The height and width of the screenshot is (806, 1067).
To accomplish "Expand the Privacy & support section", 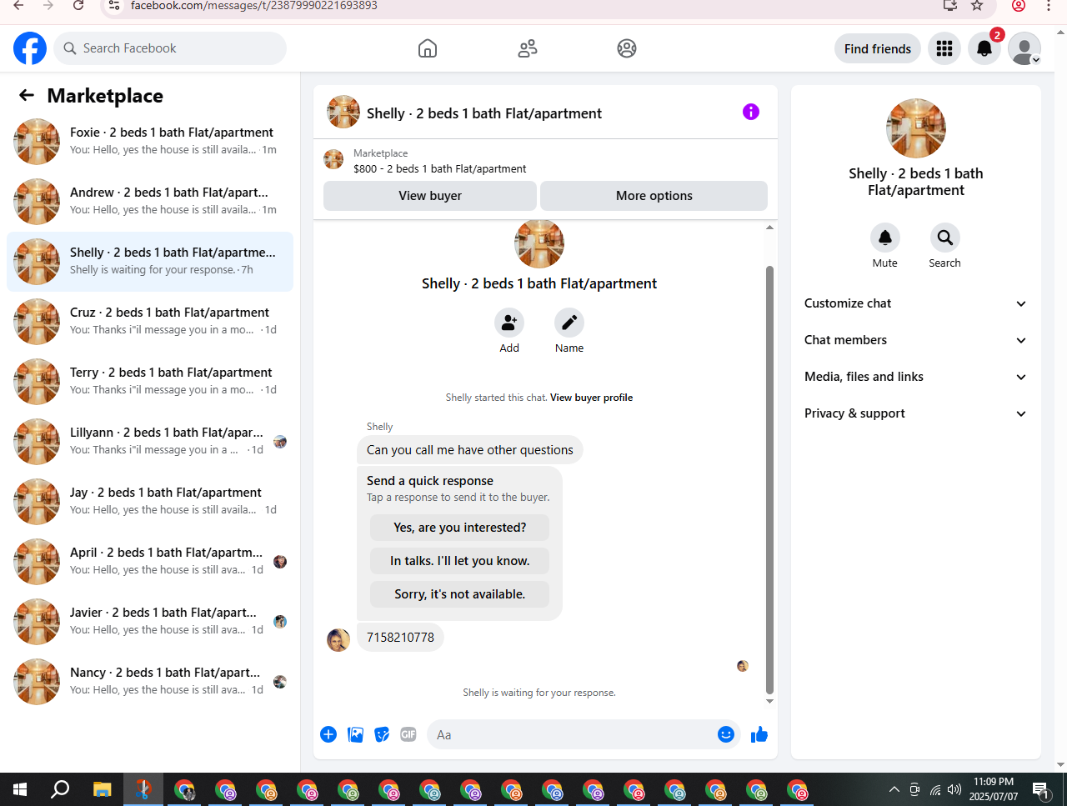I will pos(916,413).
